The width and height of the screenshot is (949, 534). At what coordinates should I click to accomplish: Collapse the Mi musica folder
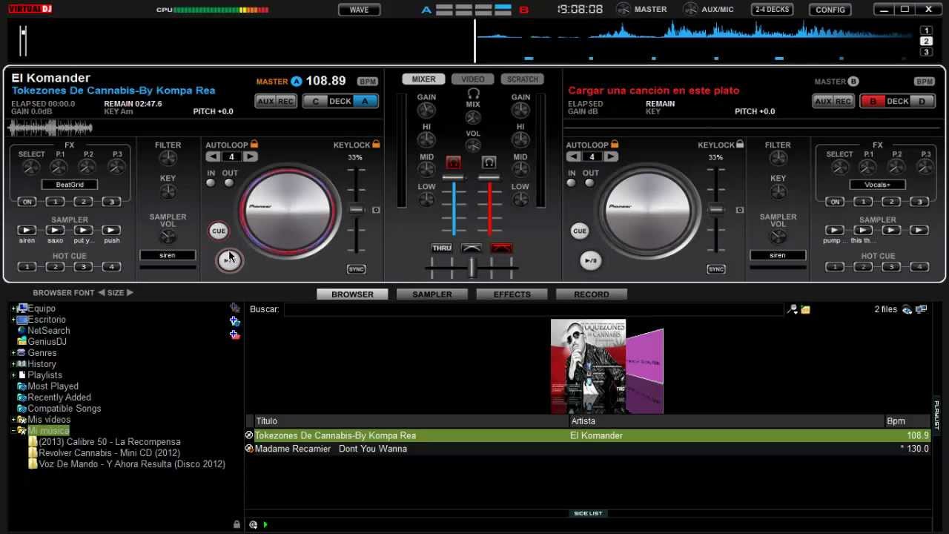click(x=13, y=431)
